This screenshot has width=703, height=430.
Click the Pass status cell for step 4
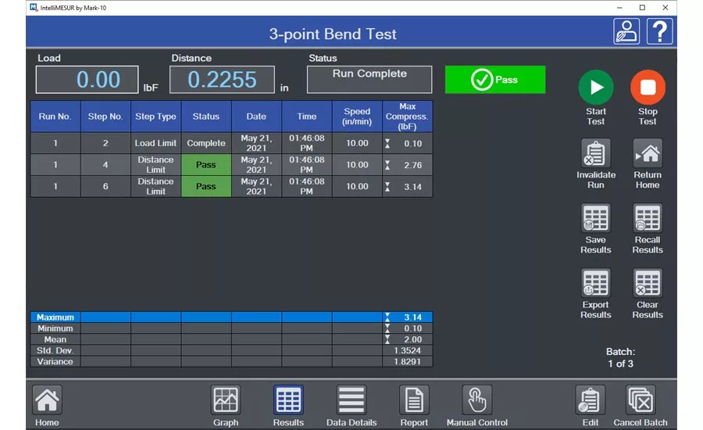[206, 165]
